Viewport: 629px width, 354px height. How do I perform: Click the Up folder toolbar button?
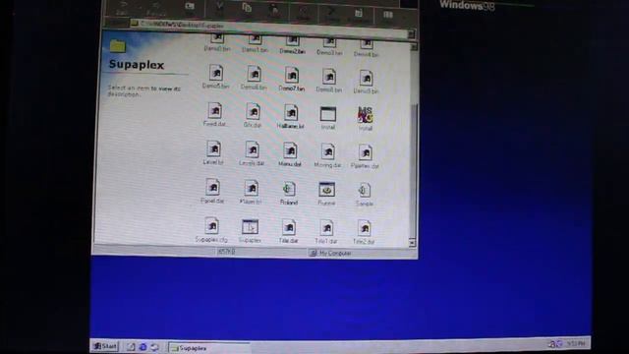click(x=190, y=8)
